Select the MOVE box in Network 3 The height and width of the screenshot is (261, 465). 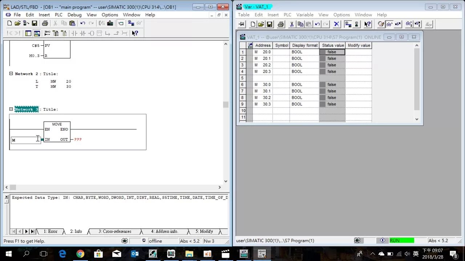(57, 132)
